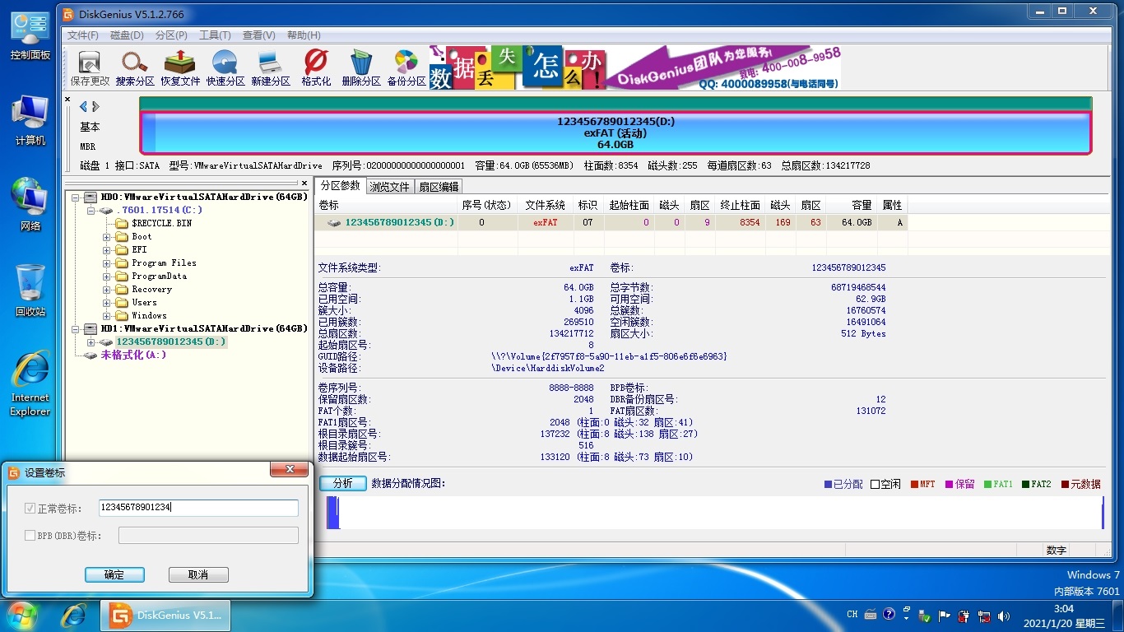This screenshot has height=632, width=1124.
Task: Expand the Recovery folder node
Action: click(107, 290)
